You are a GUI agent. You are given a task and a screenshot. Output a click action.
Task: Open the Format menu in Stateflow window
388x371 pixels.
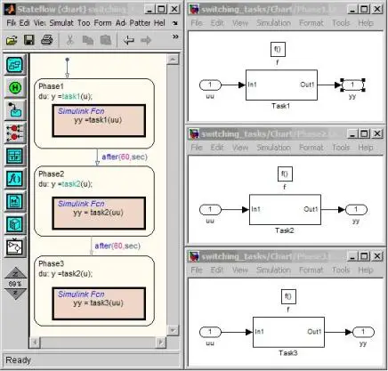click(103, 23)
